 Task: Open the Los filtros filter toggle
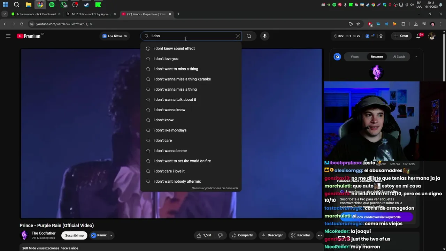pos(115,36)
